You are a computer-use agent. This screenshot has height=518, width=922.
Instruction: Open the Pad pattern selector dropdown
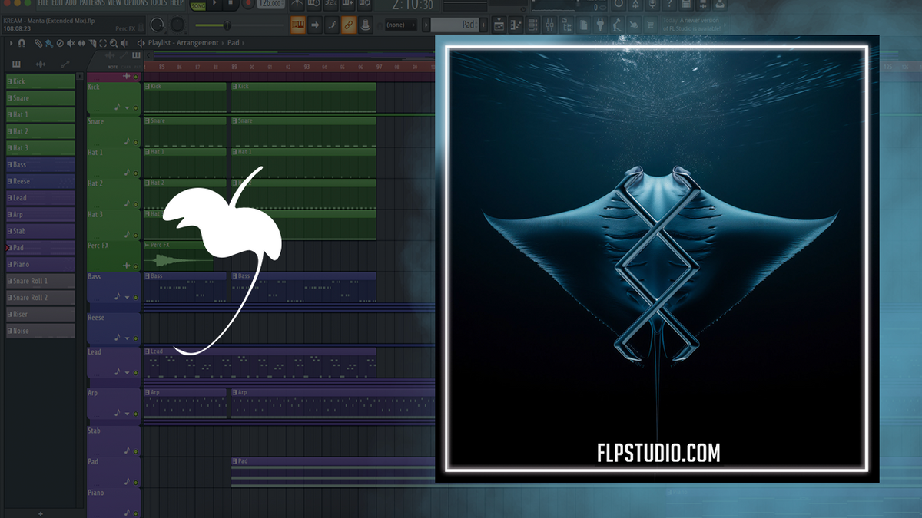(461, 25)
